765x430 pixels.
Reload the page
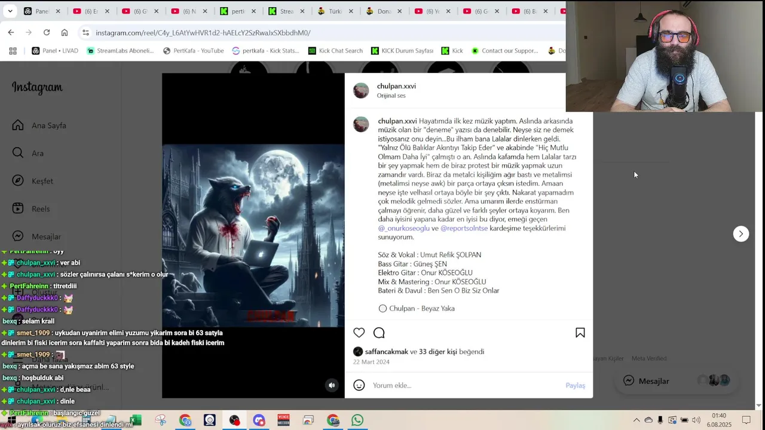coord(47,32)
